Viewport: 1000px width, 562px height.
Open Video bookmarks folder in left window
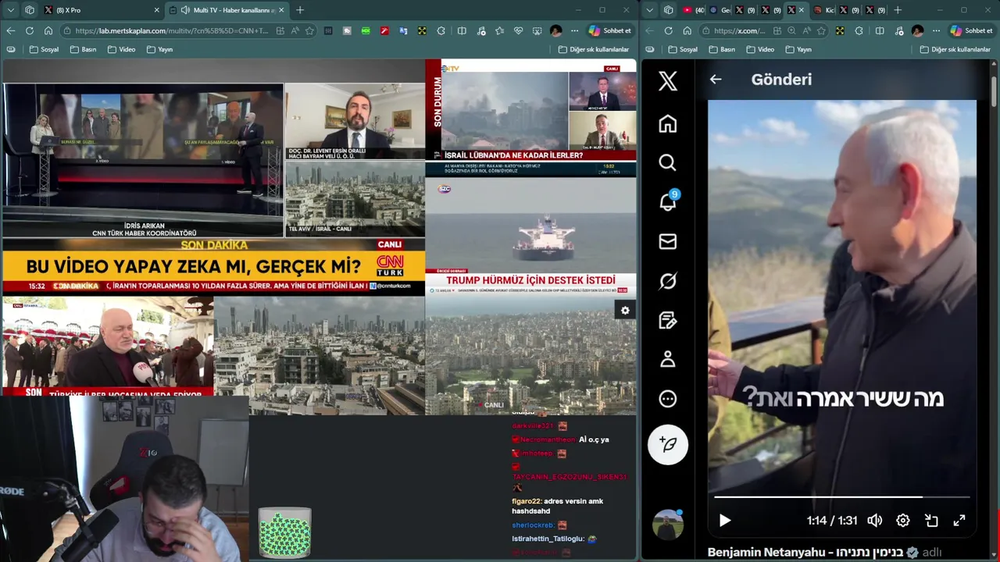(x=121, y=49)
